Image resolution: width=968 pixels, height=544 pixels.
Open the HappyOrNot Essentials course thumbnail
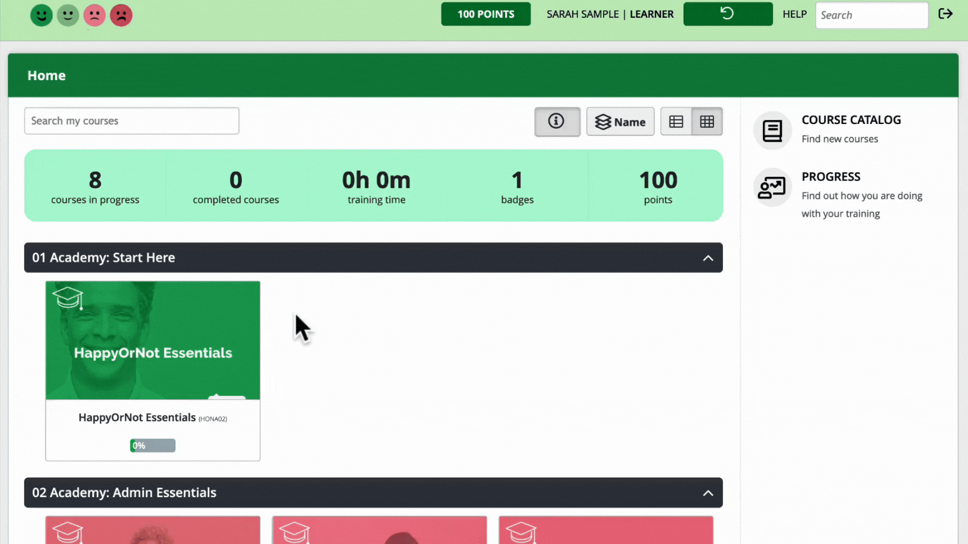pos(153,341)
